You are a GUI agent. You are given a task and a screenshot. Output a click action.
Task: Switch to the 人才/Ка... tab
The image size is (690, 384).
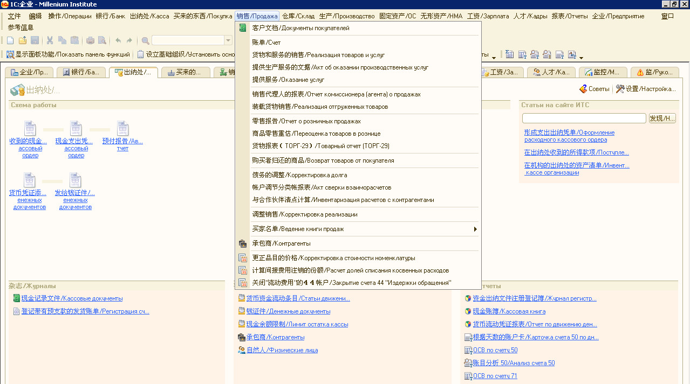pyautogui.click(x=551, y=72)
